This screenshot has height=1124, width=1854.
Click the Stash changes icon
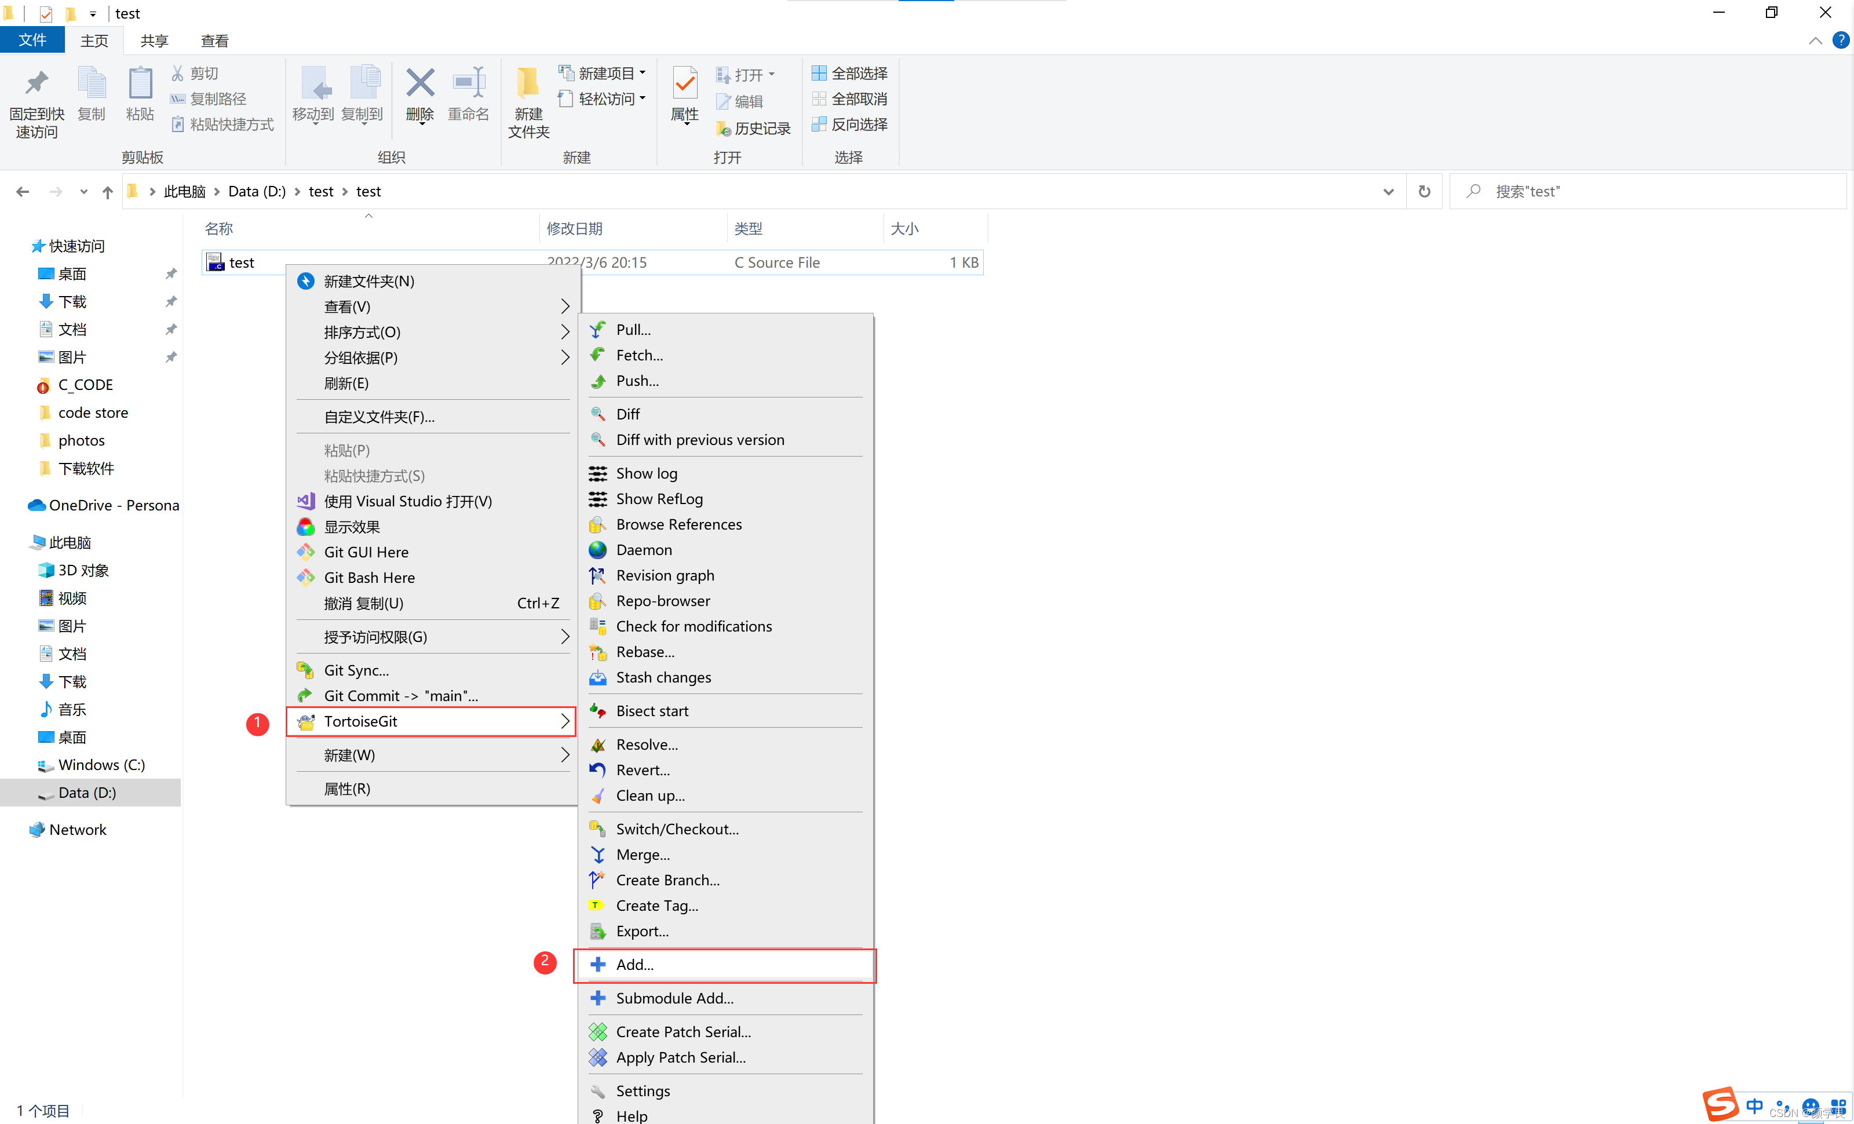pos(597,678)
